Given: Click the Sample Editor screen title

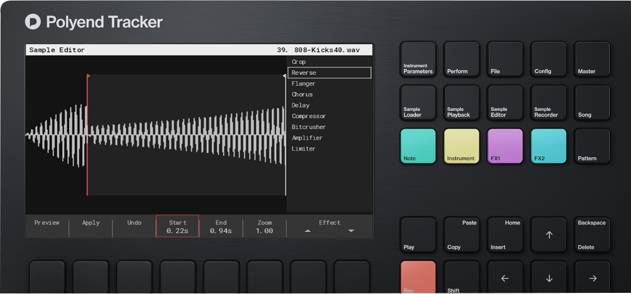Looking at the screenshot, I should (x=57, y=51).
